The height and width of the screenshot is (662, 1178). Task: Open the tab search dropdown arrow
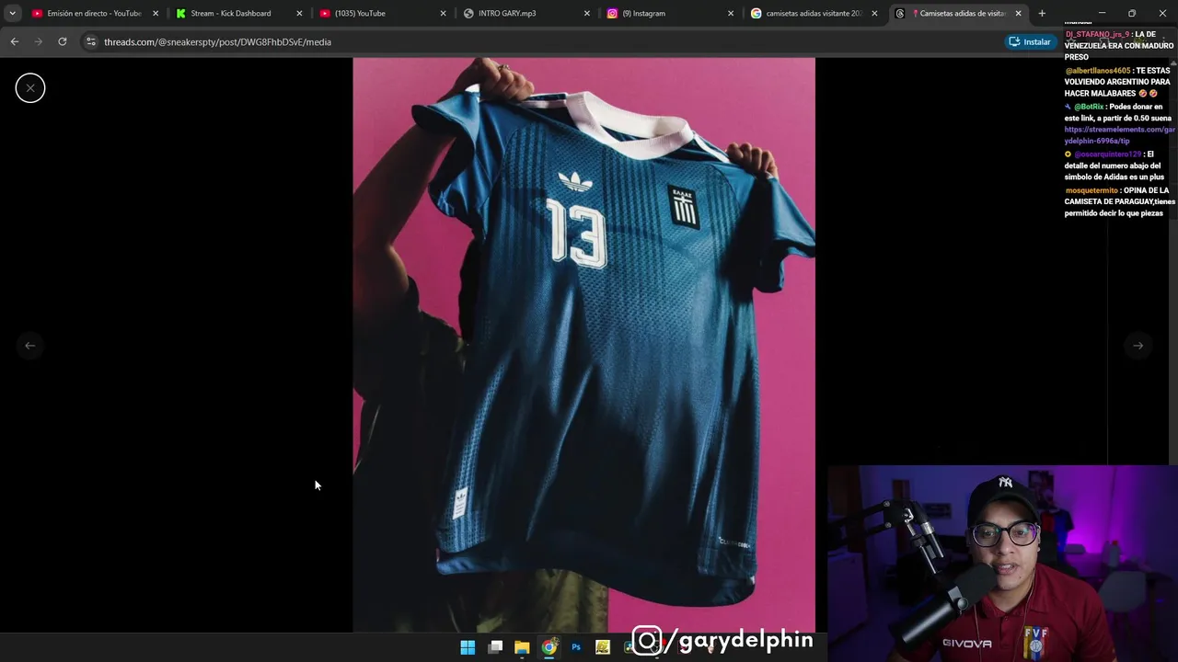(x=12, y=13)
